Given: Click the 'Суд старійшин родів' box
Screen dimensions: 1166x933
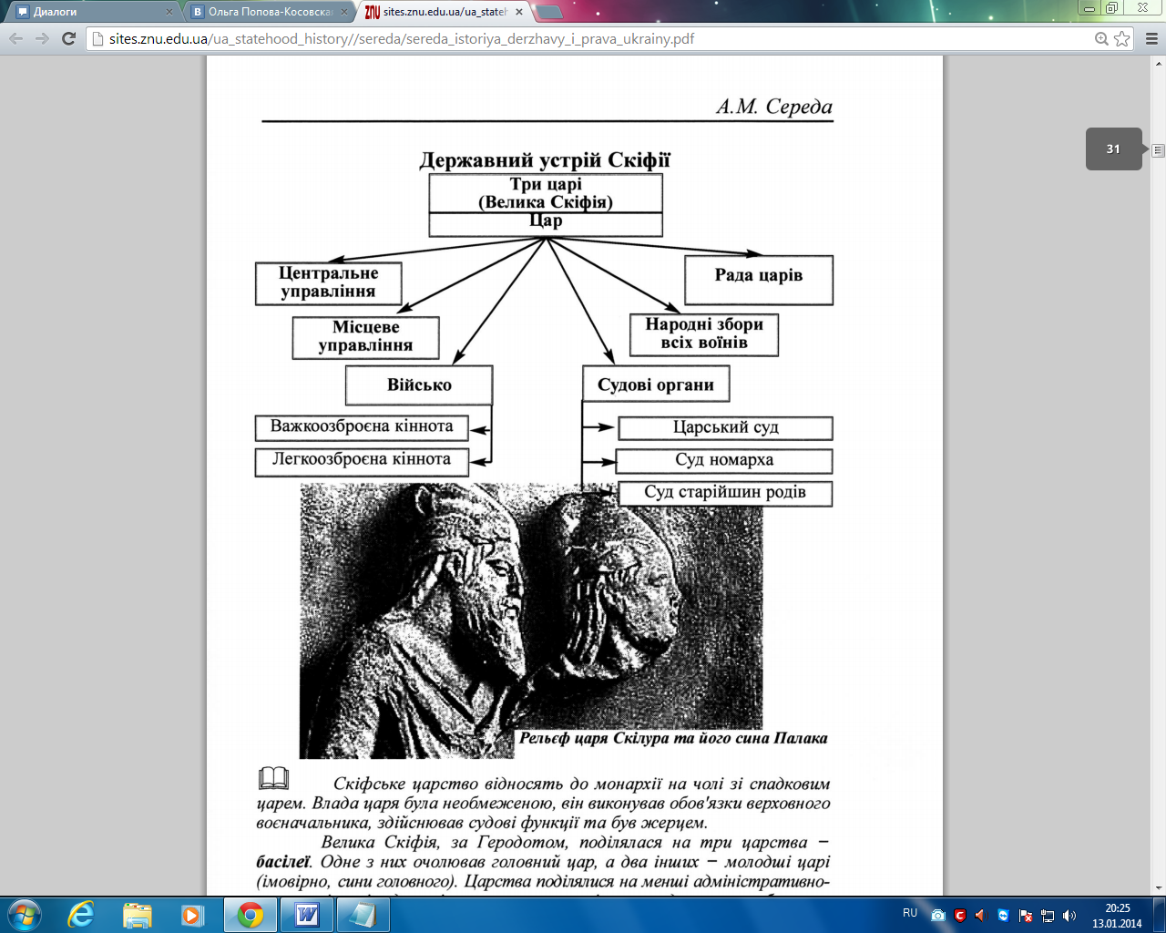Looking at the screenshot, I should pos(725,493).
